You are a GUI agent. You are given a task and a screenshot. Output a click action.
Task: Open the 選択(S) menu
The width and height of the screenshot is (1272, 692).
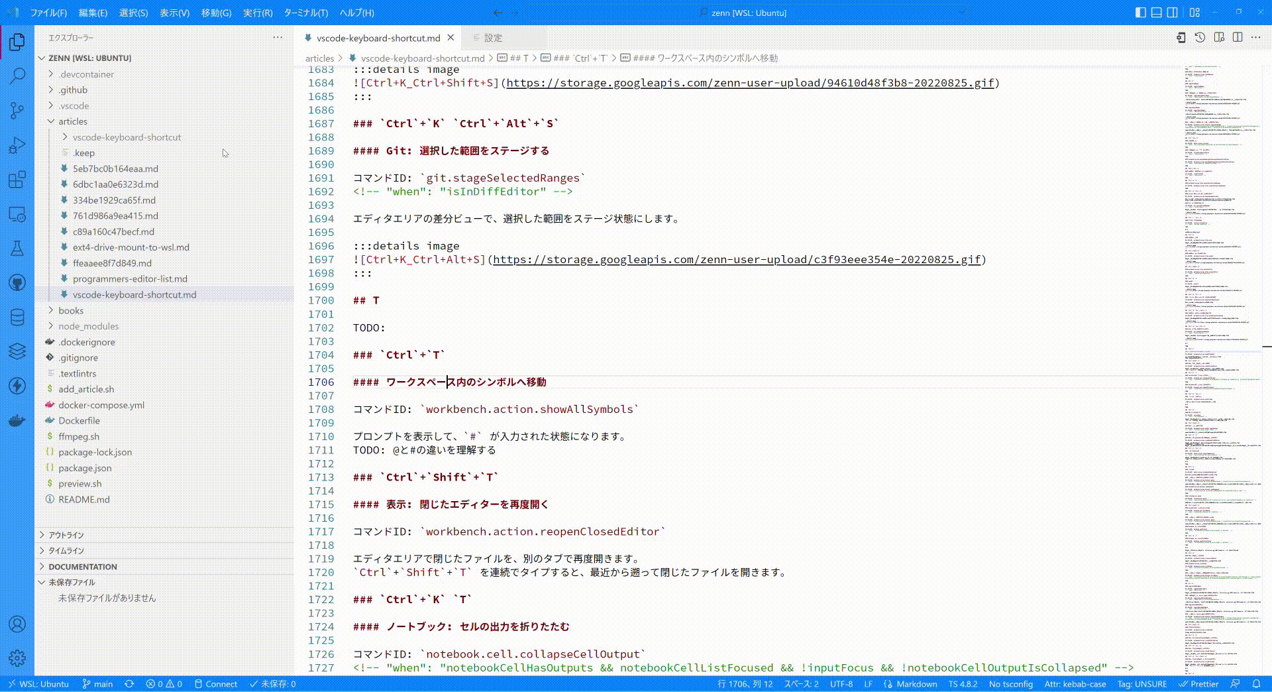click(133, 13)
